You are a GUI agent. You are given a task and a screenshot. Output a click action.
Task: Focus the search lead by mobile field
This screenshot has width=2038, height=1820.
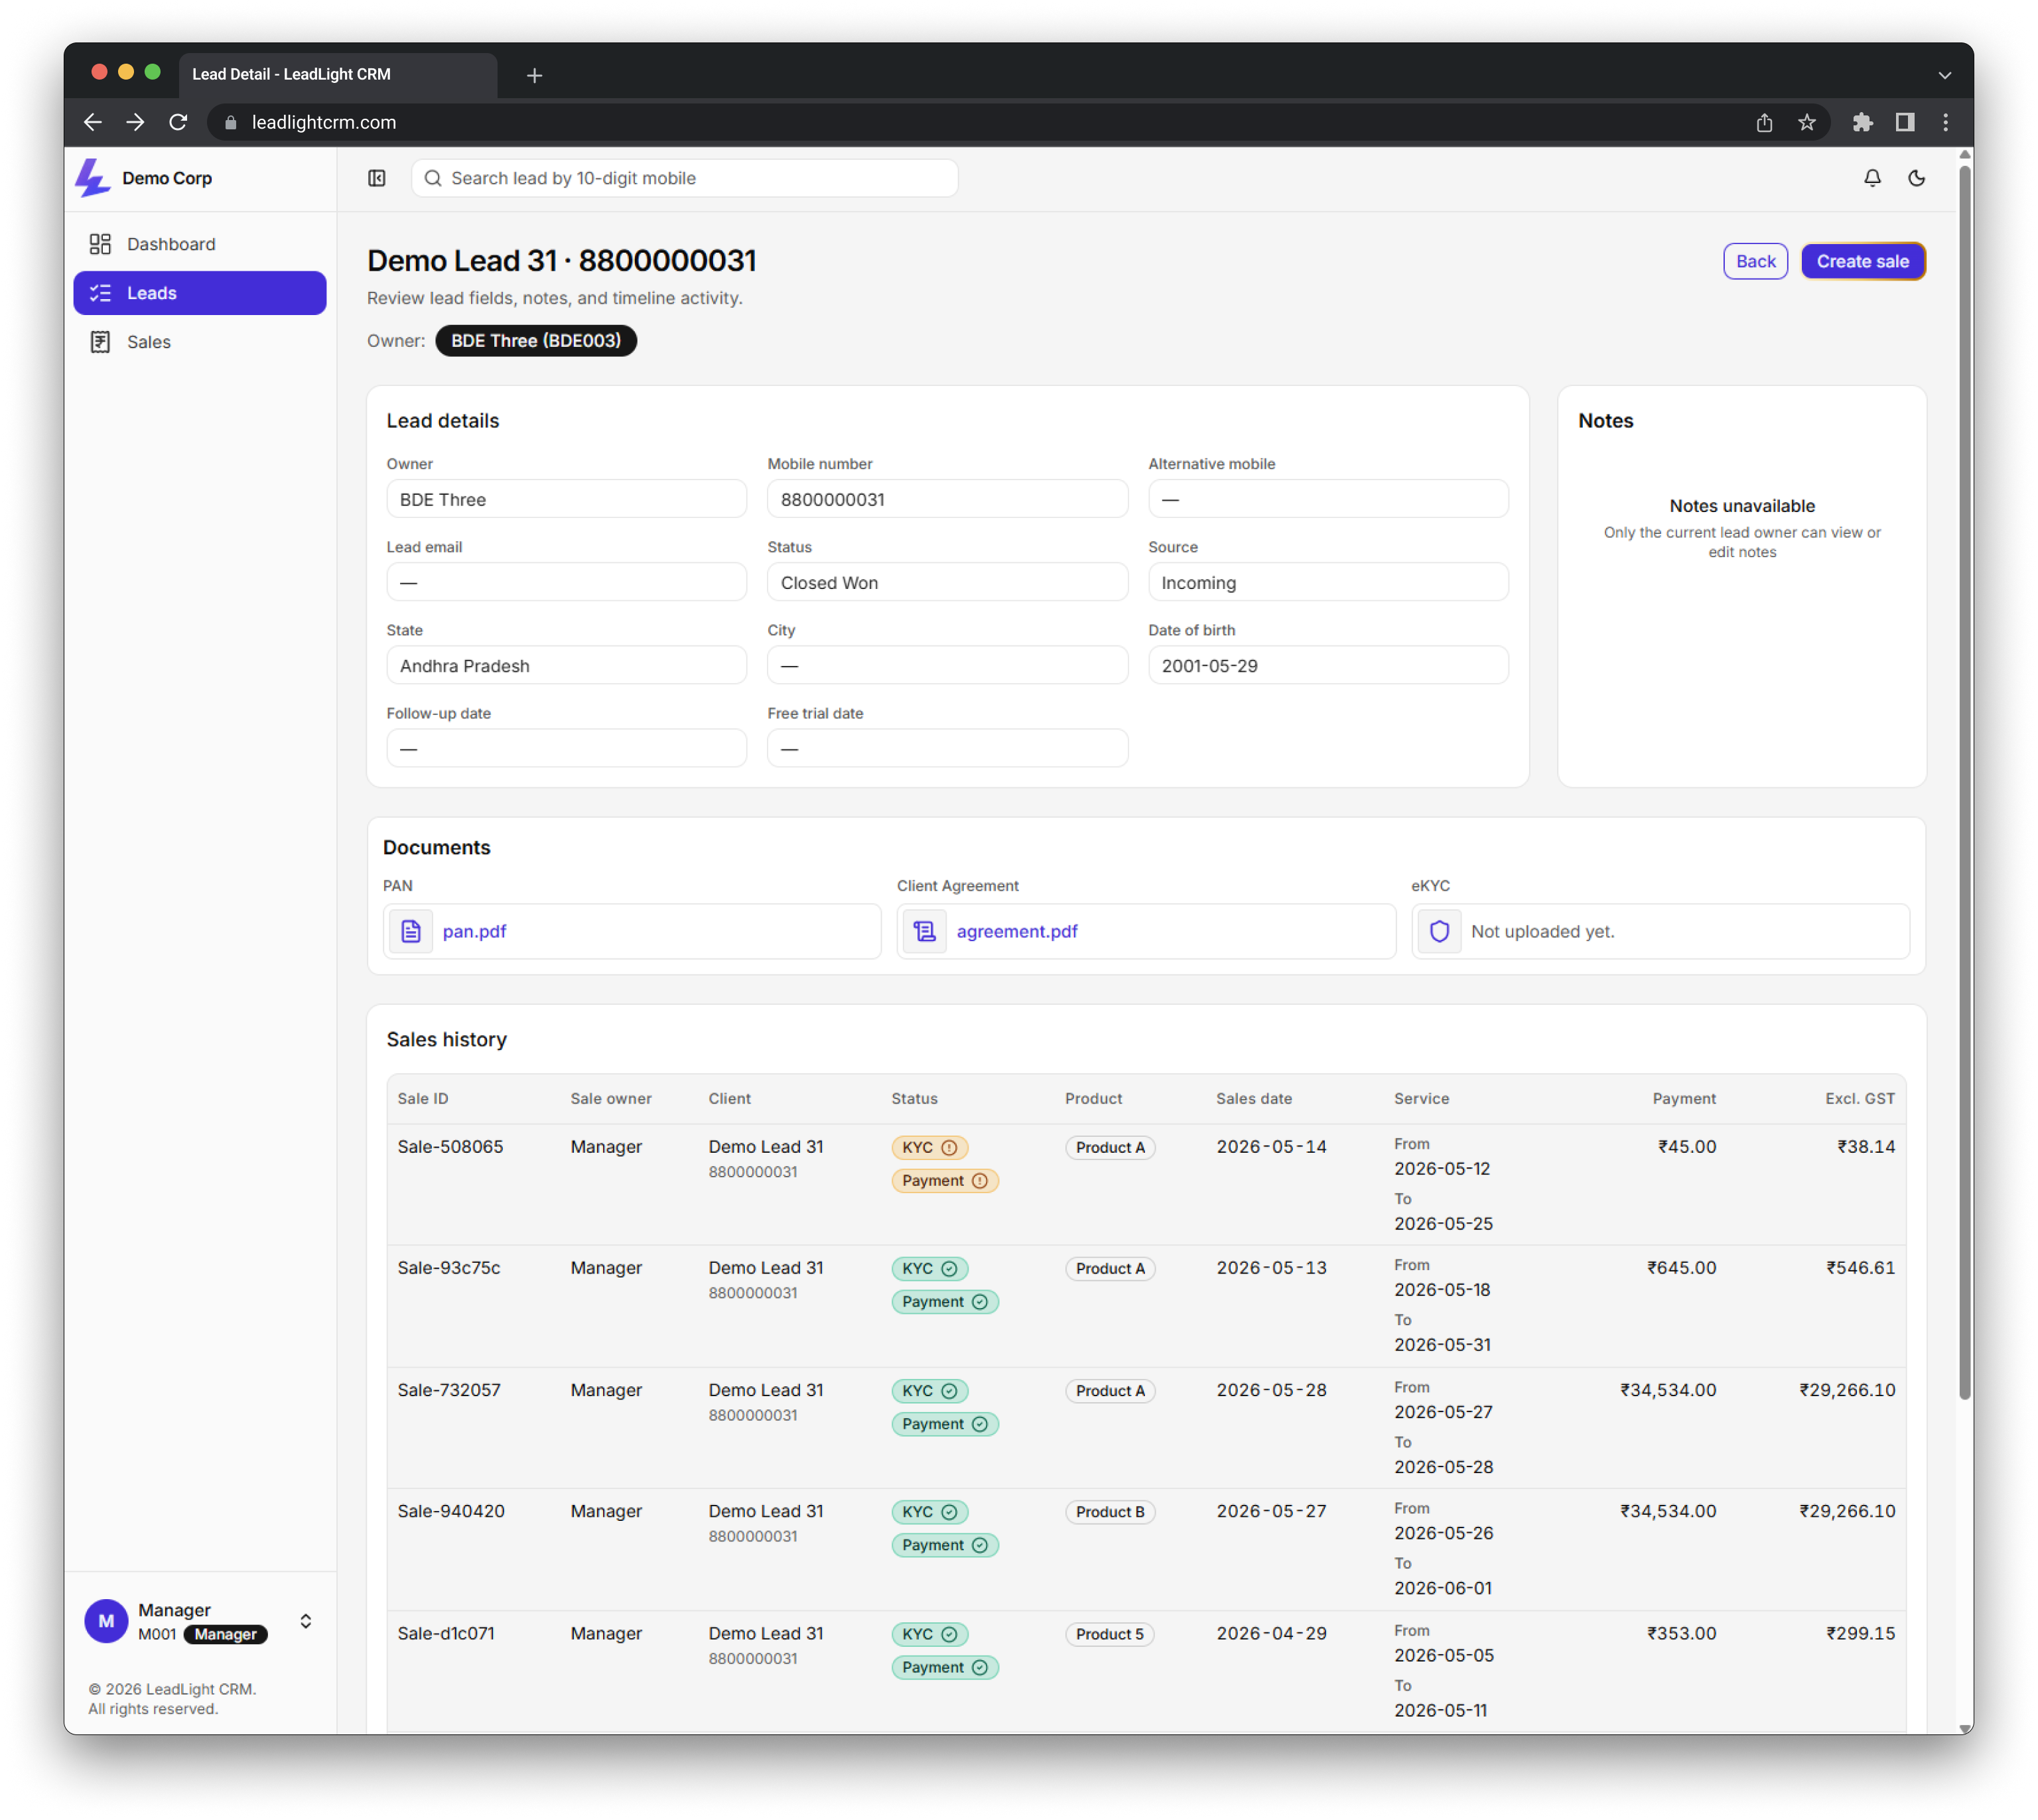click(685, 178)
